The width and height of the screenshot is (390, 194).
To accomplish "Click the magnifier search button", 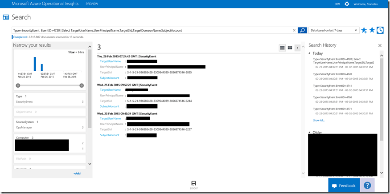I will pyautogui.click(x=302, y=30).
